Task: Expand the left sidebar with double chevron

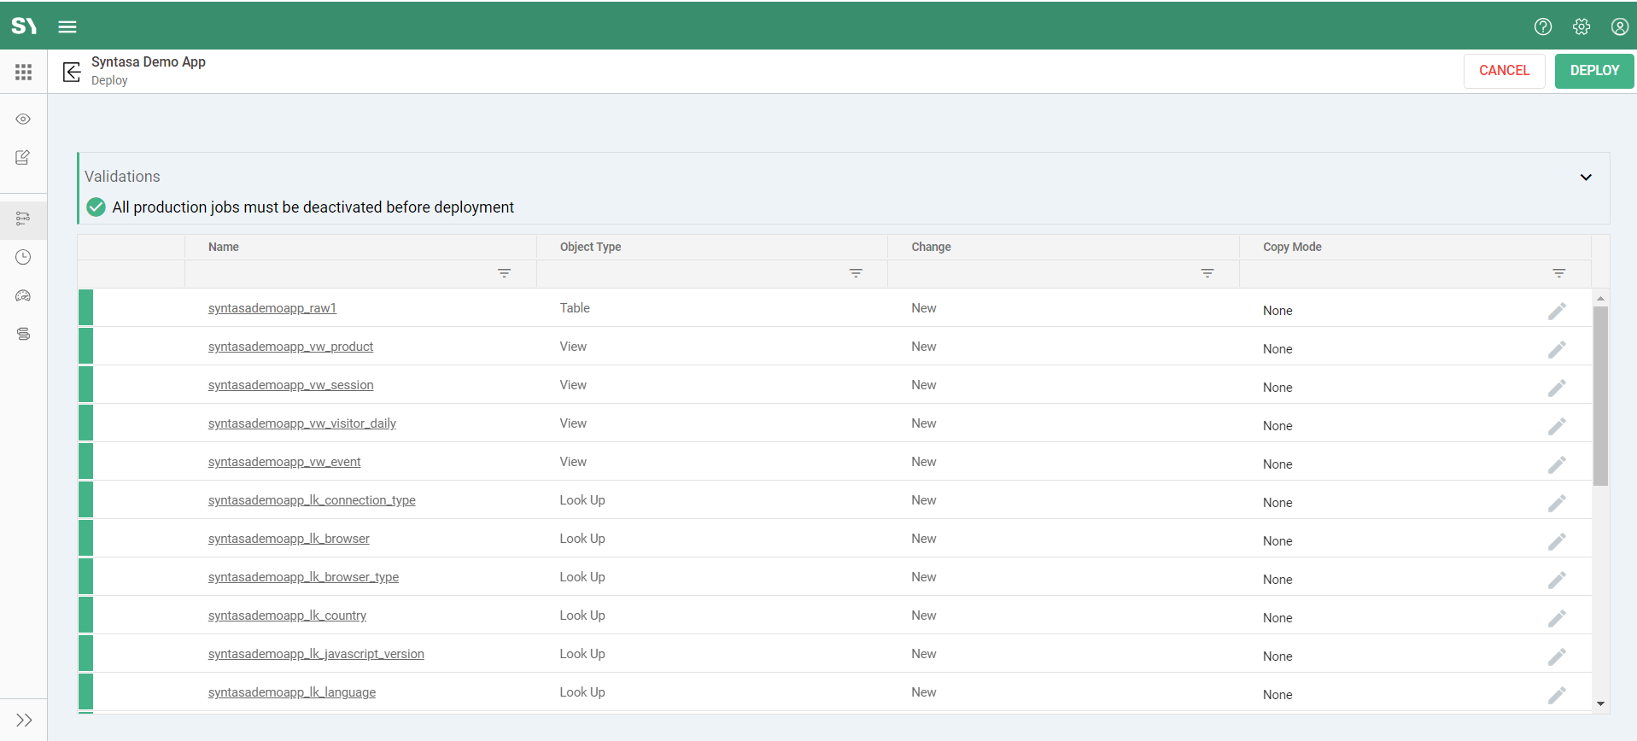Action: coord(24,720)
